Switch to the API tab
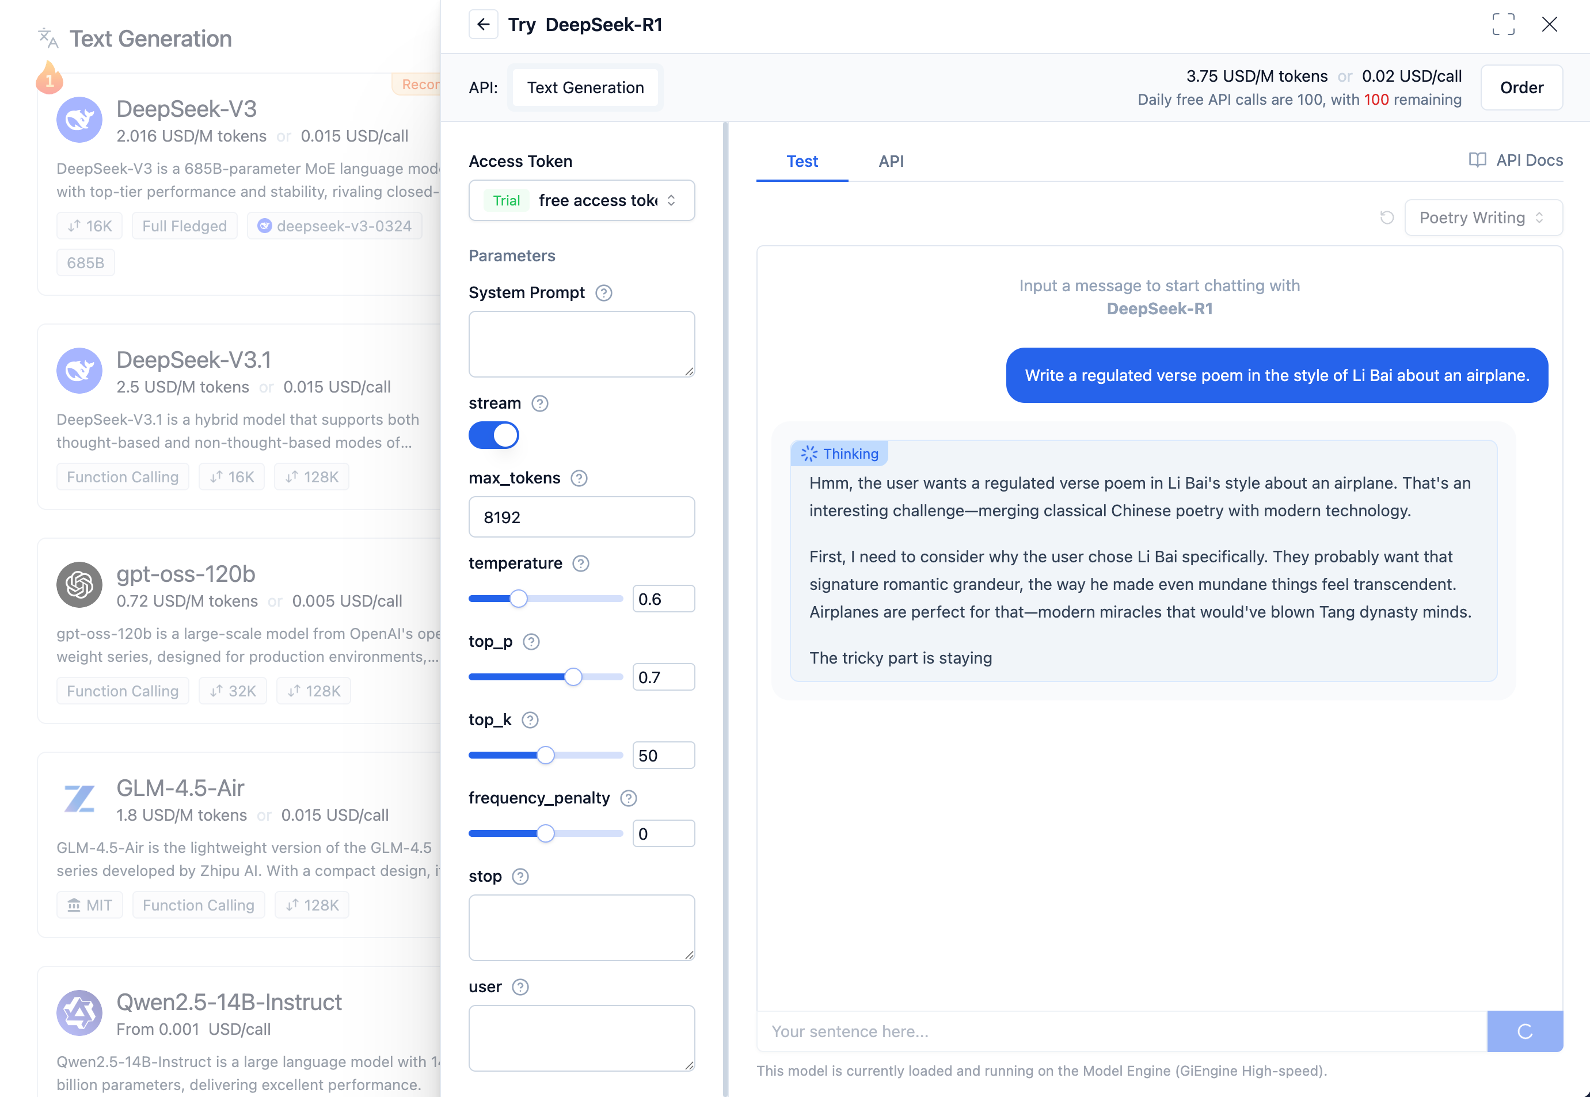Screen dimensions: 1590x1097 click(x=891, y=161)
